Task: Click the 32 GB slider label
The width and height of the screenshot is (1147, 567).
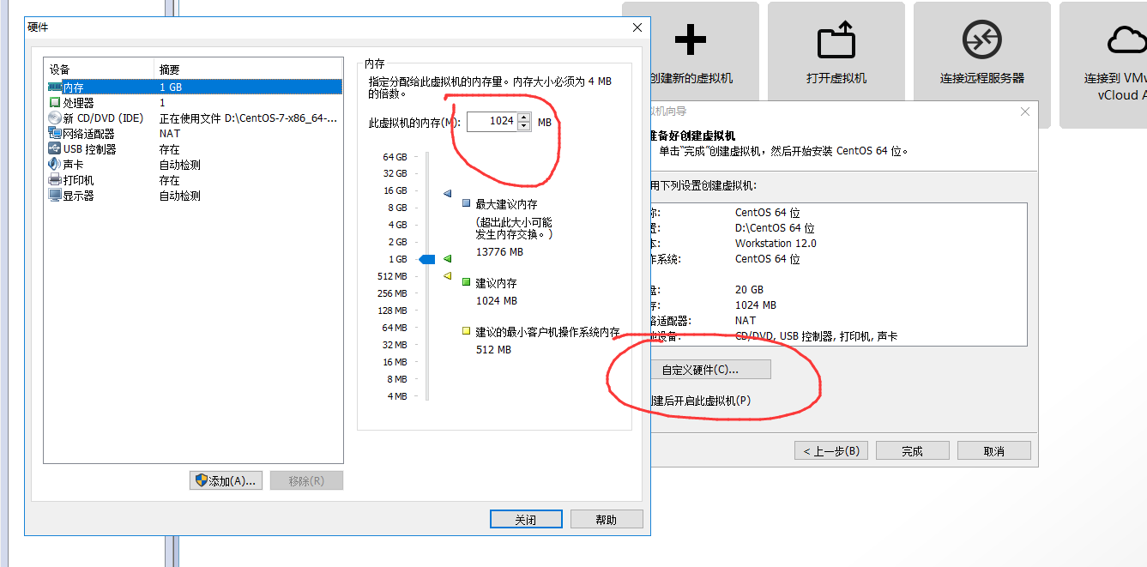Action: tap(395, 173)
